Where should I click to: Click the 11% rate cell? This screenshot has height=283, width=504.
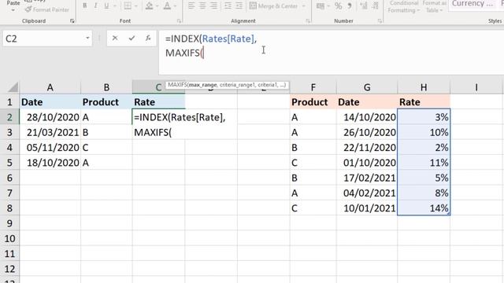pos(424,163)
